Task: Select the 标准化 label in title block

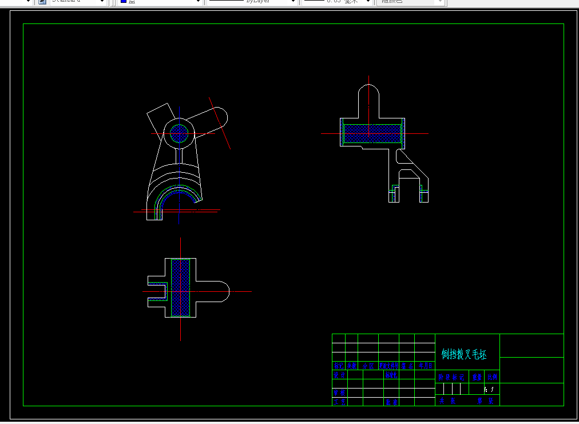Action: [391, 375]
